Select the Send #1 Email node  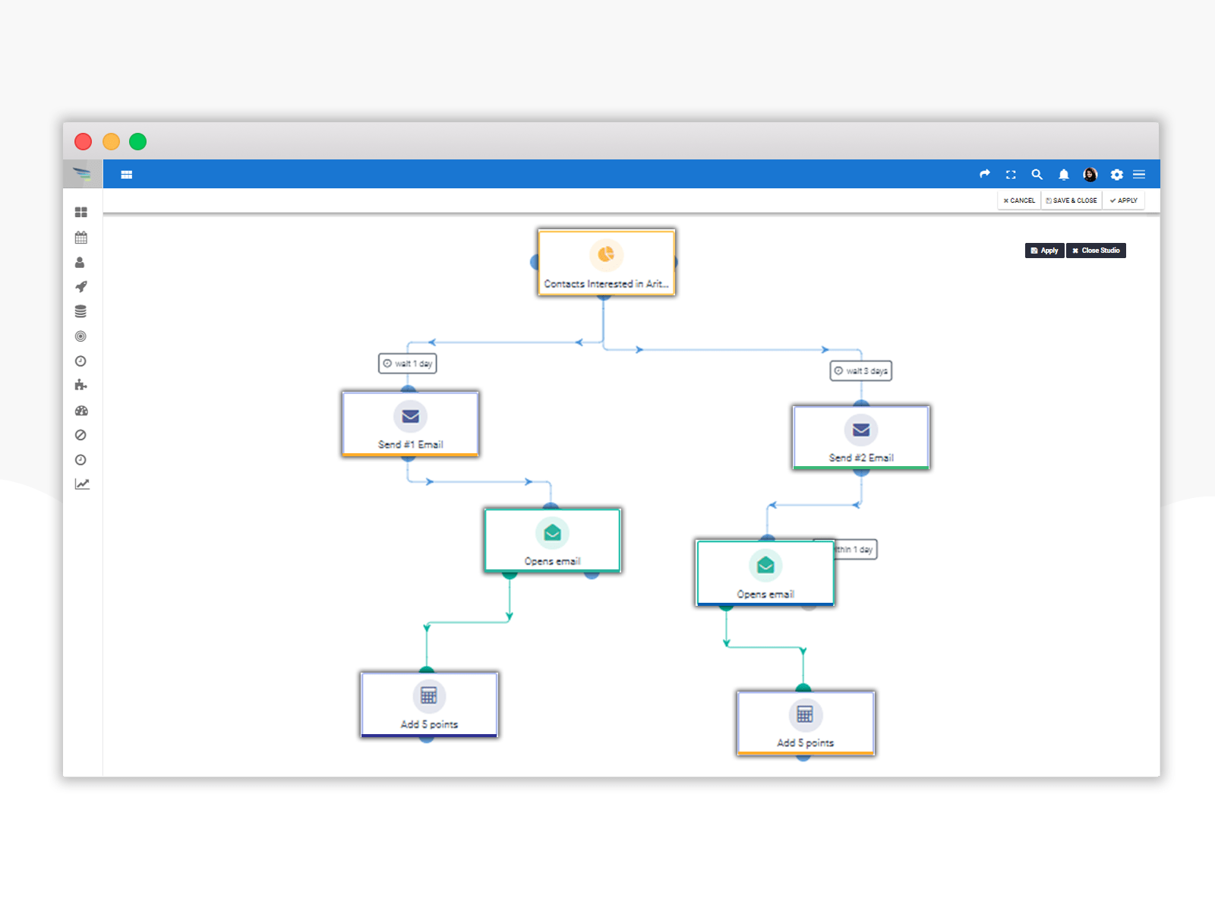(411, 424)
